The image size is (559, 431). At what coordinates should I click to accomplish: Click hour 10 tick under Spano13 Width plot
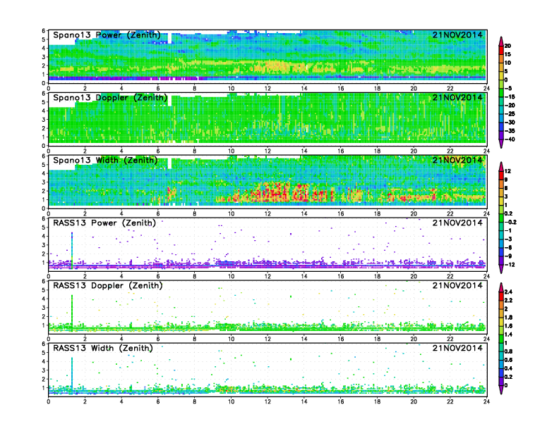point(231,213)
